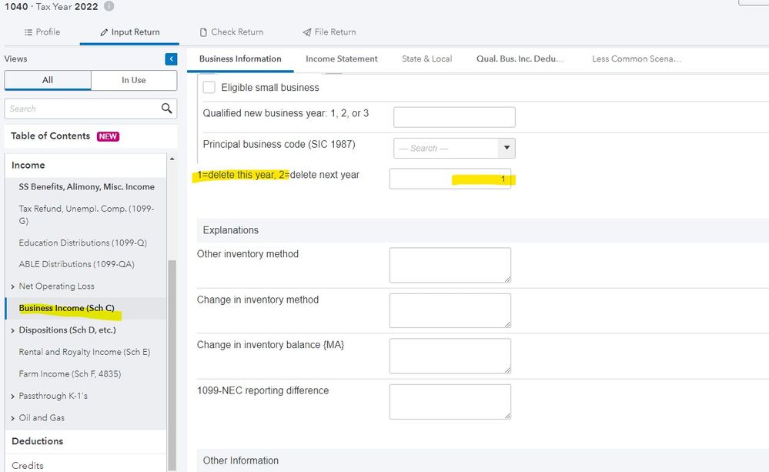Select the In Use view toggle
The width and height of the screenshot is (769, 472).
(133, 80)
